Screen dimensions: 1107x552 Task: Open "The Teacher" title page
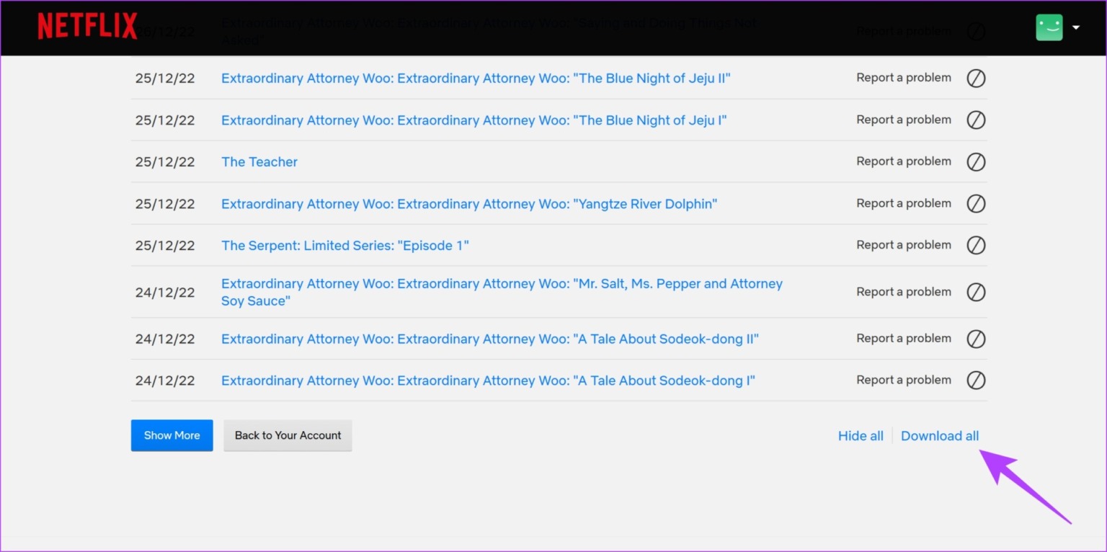click(259, 161)
